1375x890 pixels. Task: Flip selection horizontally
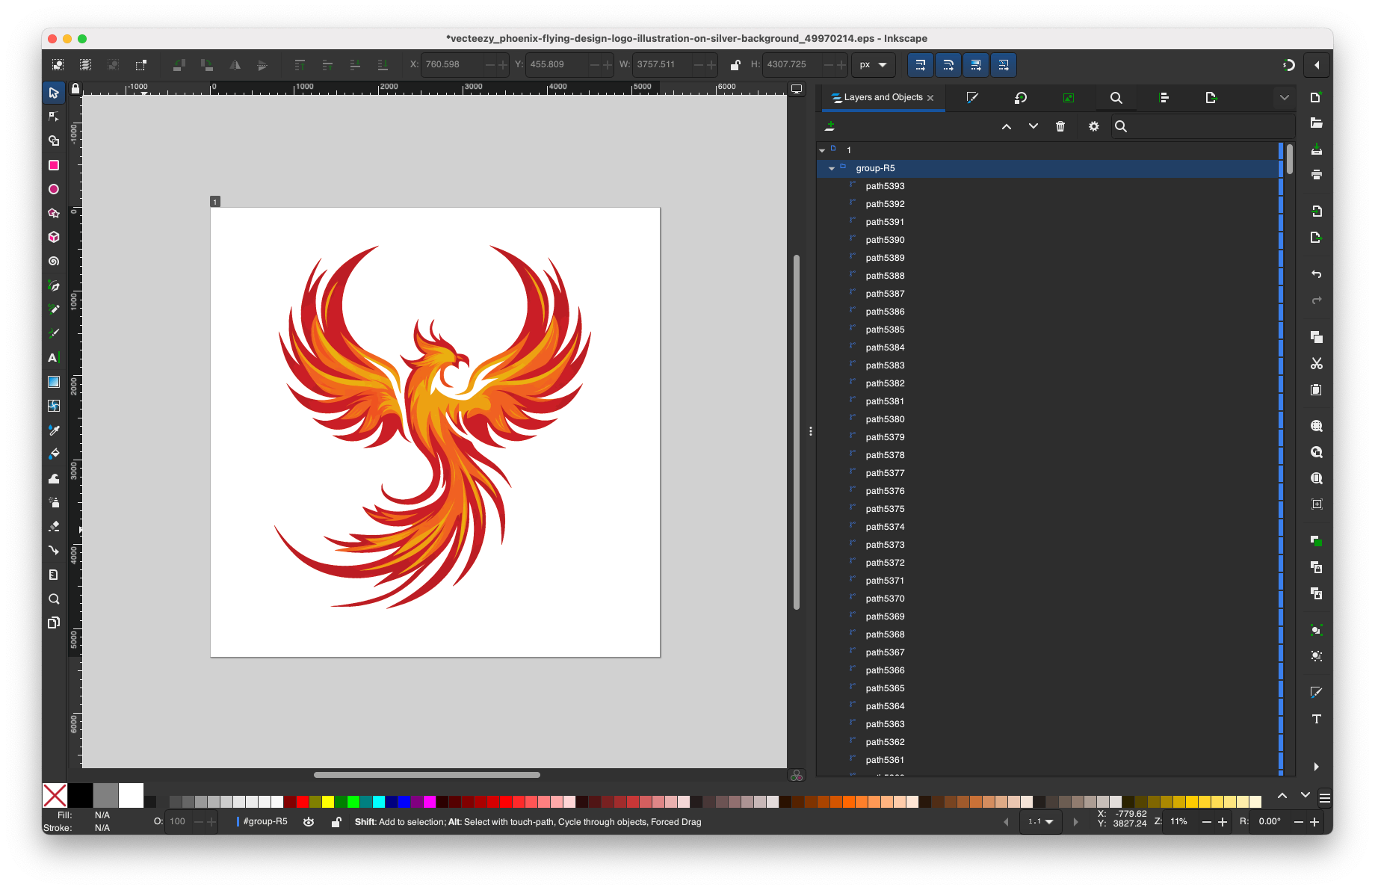[235, 65]
